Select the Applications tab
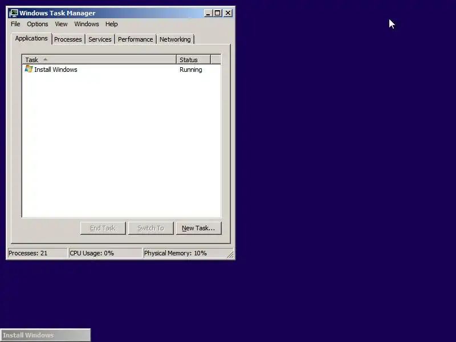The image size is (456, 342). pos(31,38)
